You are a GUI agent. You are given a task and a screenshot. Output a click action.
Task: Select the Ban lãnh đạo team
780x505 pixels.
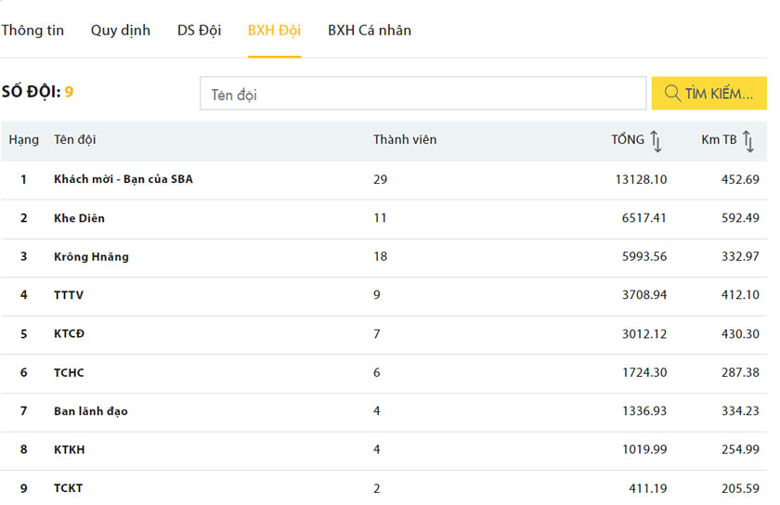pyautogui.click(x=91, y=411)
